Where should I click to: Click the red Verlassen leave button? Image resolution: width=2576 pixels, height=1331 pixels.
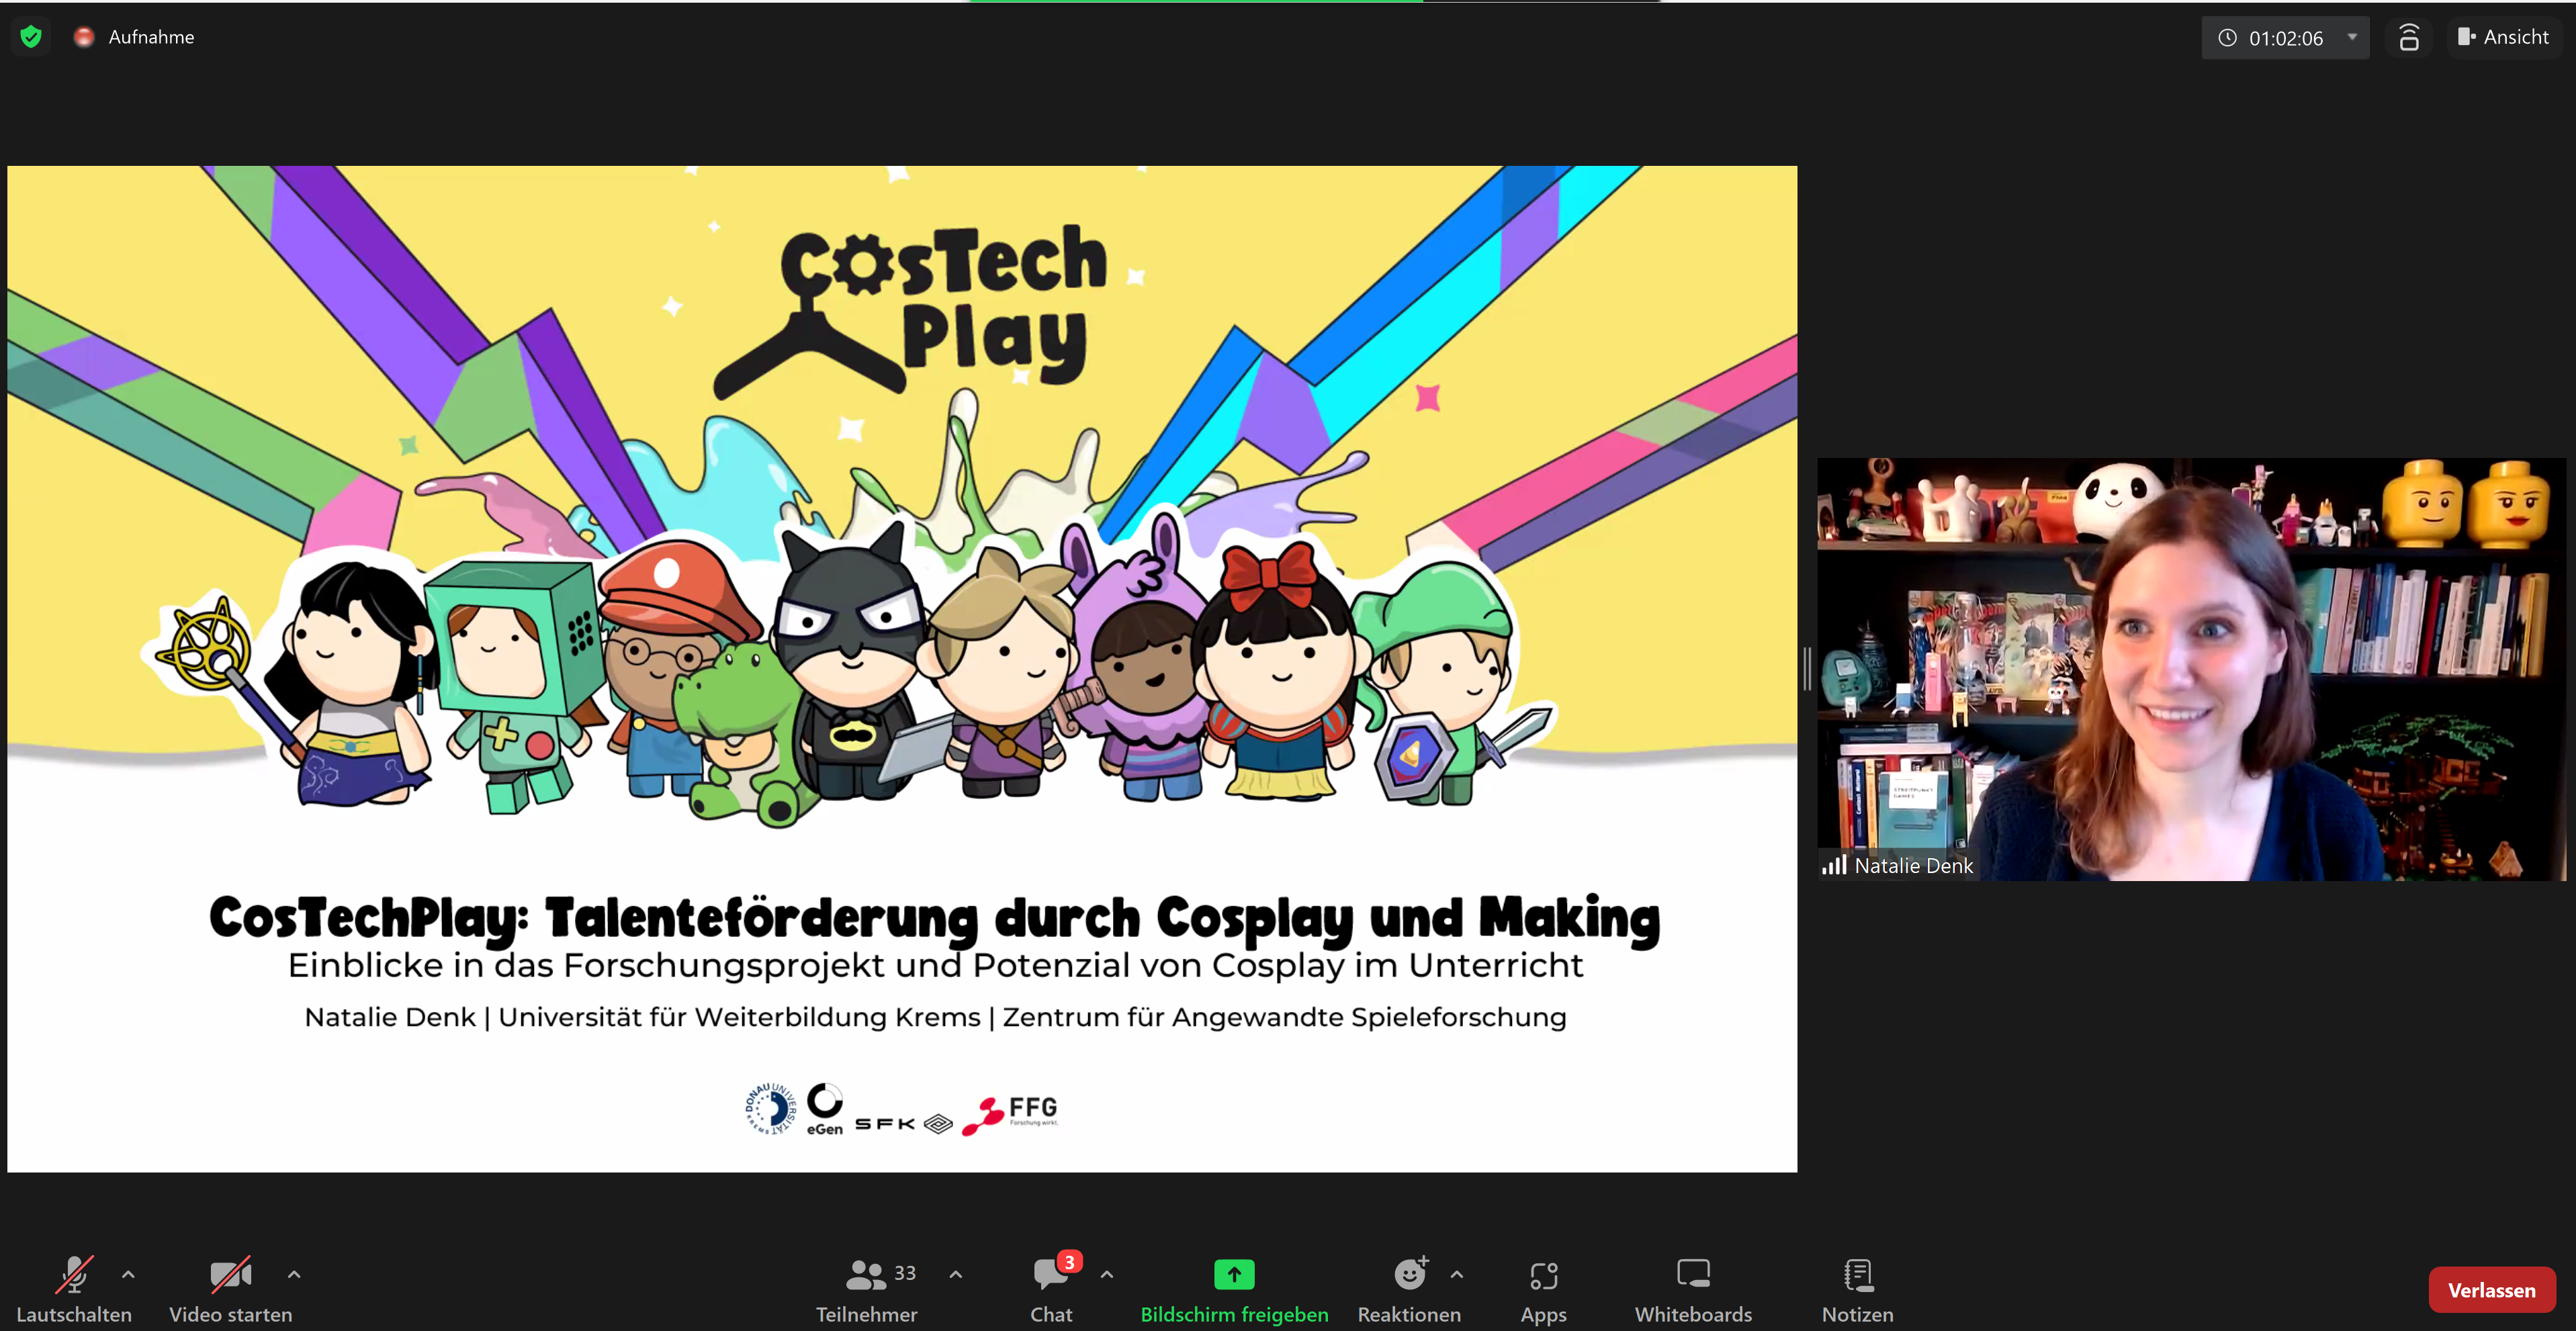(x=2491, y=1290)
